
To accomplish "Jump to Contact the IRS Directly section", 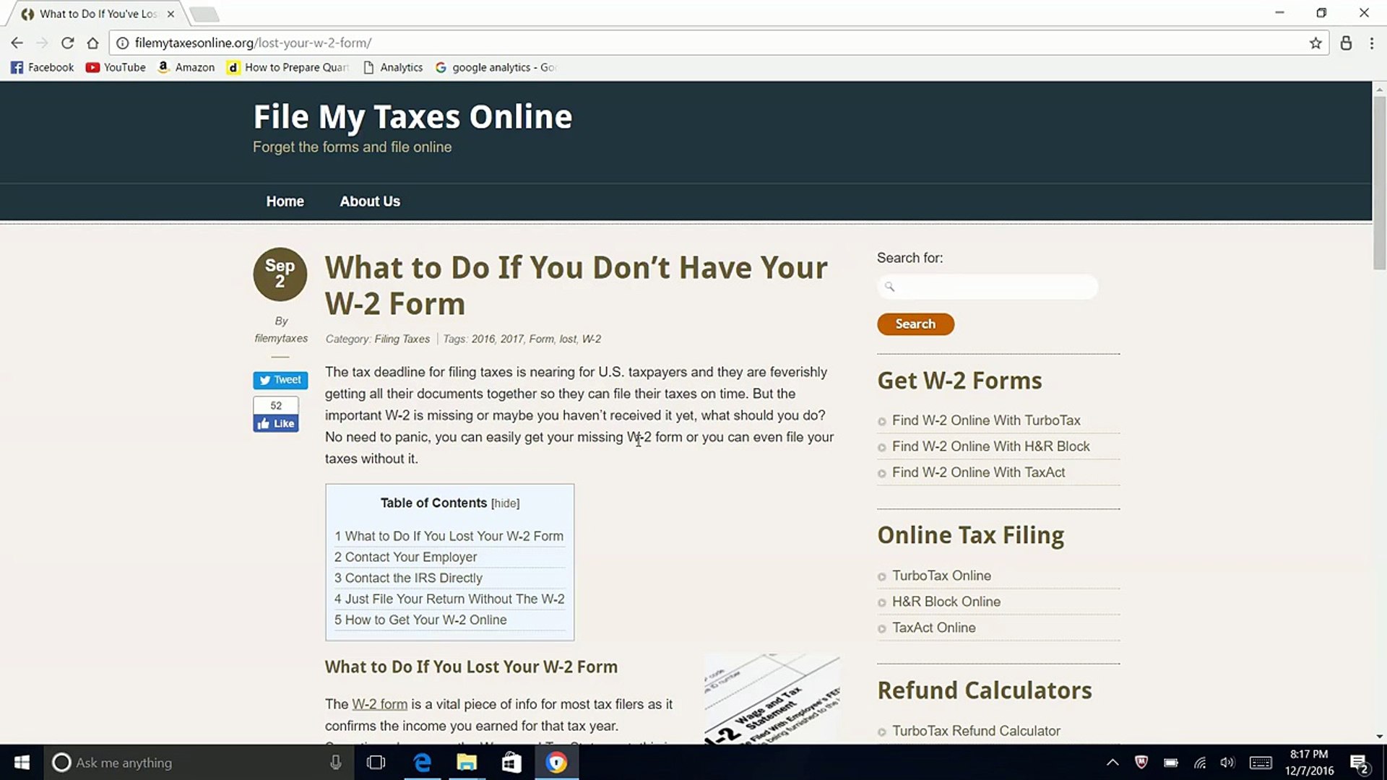I will 408,578.
